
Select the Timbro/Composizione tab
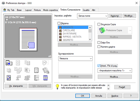[70, 10]
